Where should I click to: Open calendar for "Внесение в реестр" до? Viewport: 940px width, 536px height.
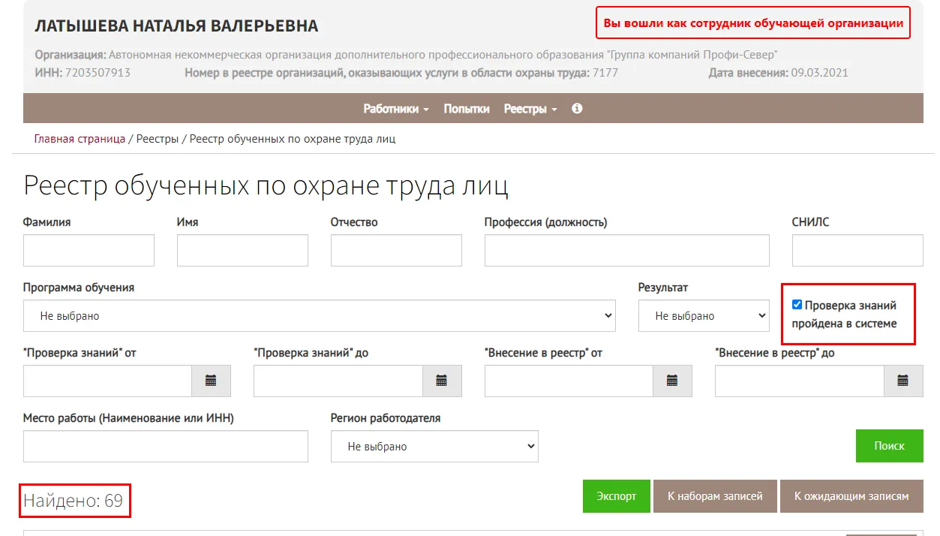click(x=903, y=381)
